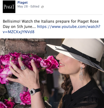Open the youtube.com/watch link in post
Screen dimensions: 104x108
click(69, 26)
